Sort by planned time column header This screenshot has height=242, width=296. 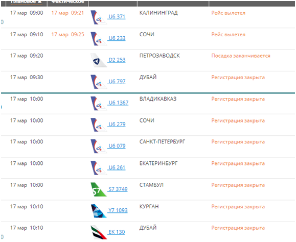coord(27,2)
